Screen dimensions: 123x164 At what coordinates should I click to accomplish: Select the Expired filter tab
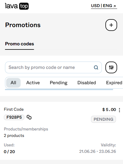click(114, 83)
